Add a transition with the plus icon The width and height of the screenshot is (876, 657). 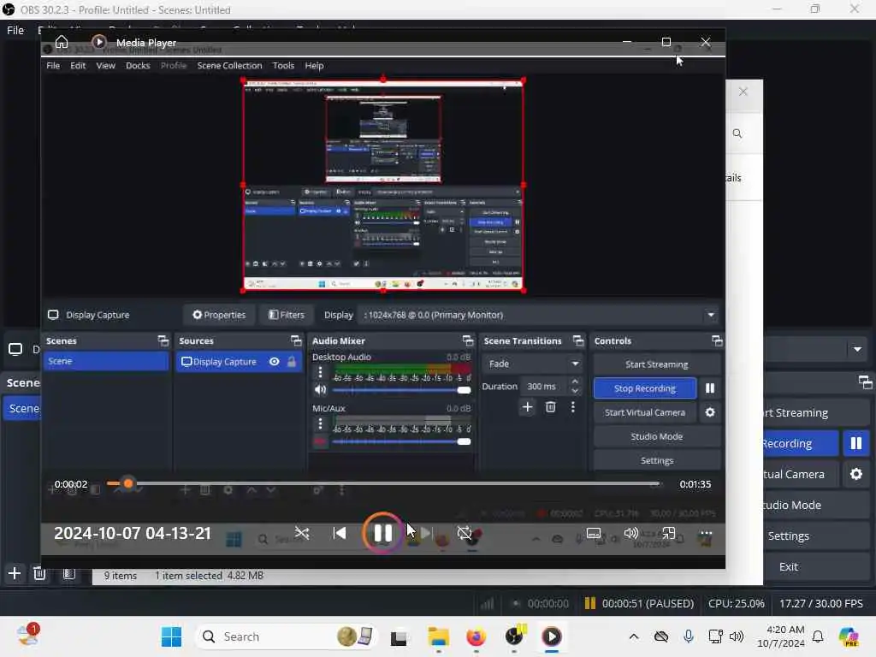click(527, 406)
